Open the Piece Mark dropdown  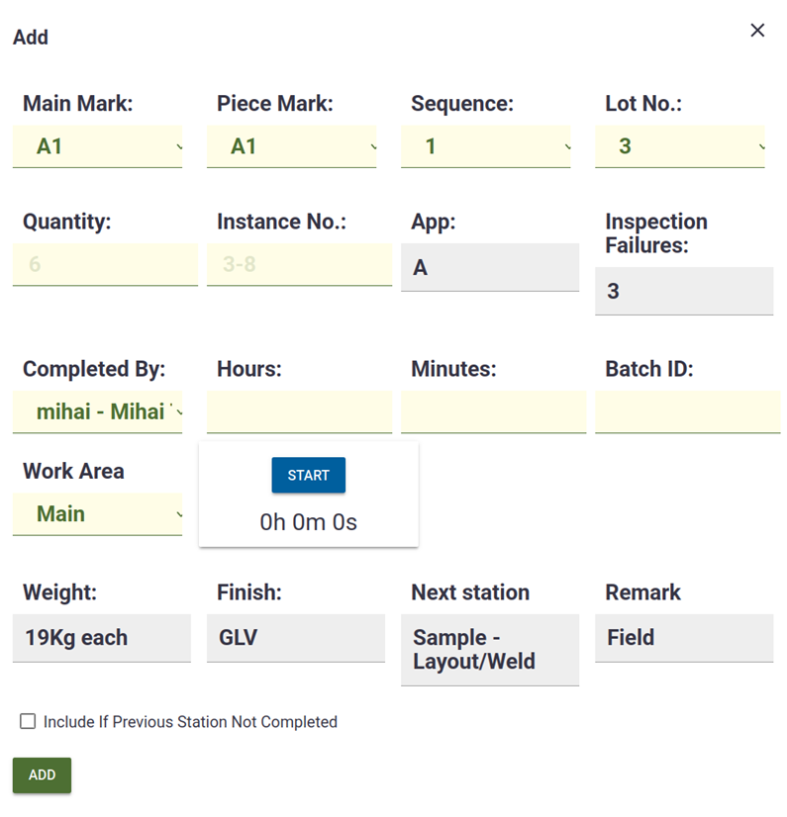coord(291,146)
